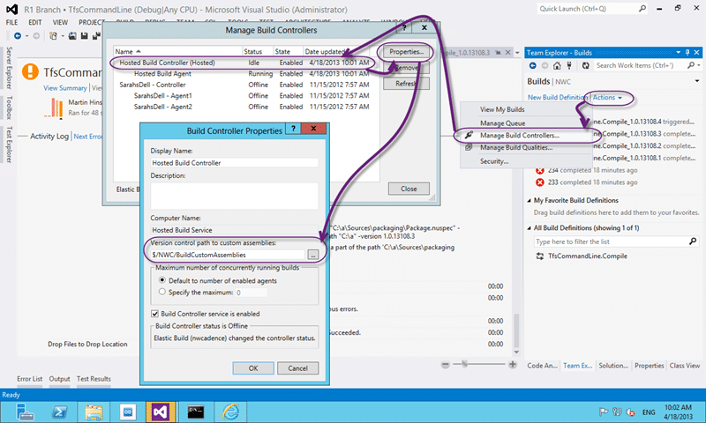Click the Action Center flag in system tray
Screen dimensions: 706x423
[604, 412]
